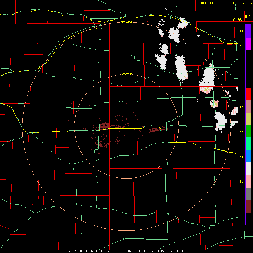Click the '[CLAS]' label
253x253 pixels.
coord(238,19)
